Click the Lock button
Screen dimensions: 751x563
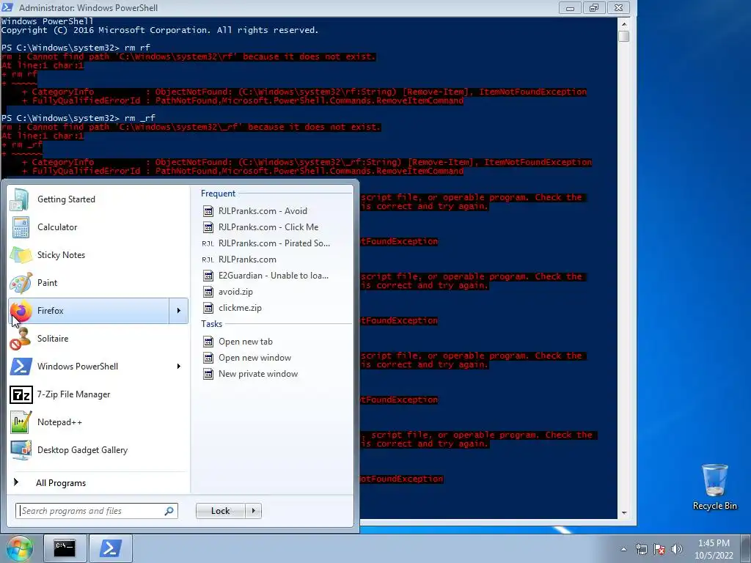220,511
